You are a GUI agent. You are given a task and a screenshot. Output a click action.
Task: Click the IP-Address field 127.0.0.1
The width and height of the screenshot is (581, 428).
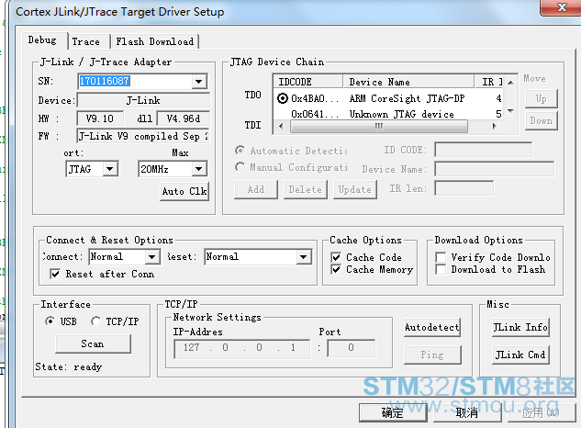click(241, 348)
